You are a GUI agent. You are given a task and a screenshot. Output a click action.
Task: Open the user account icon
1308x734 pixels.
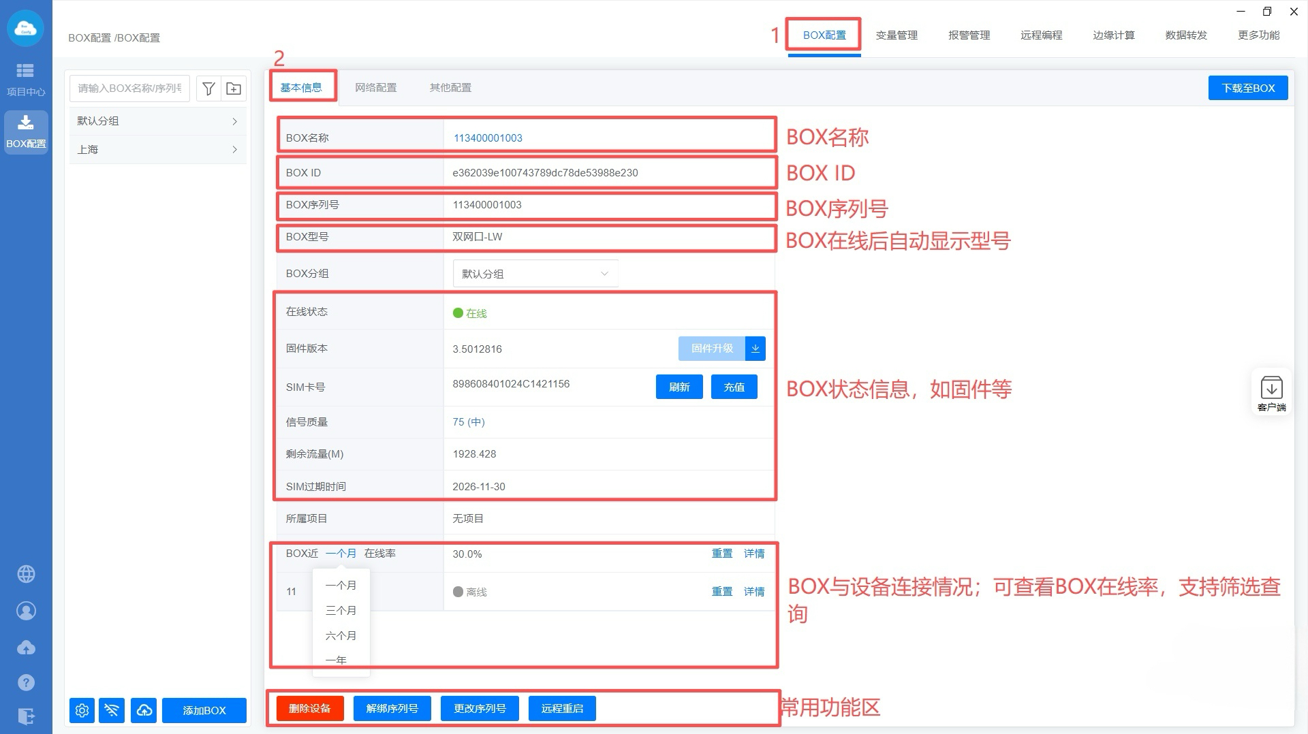click(x=26, y=611)
